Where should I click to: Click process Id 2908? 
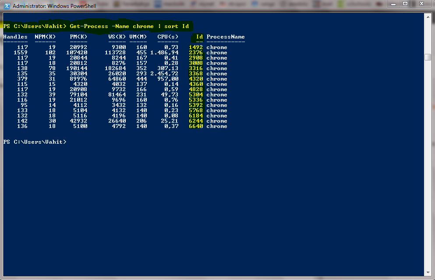(x=196, y=58)
